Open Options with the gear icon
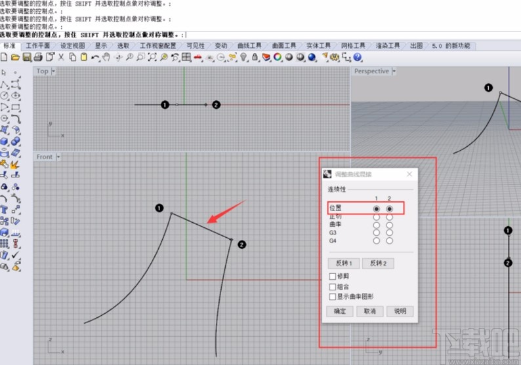The height and width of the screenshot is (365, 521). 335,58
